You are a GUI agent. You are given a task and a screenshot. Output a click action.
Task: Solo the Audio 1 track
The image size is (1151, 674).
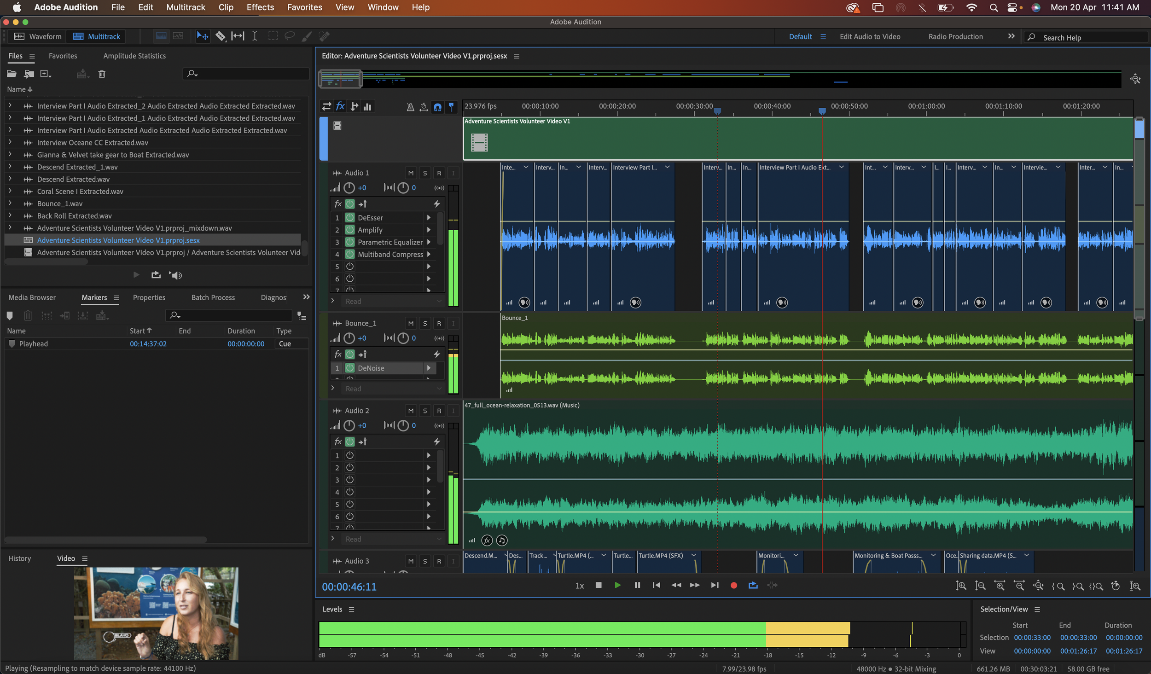425,173
